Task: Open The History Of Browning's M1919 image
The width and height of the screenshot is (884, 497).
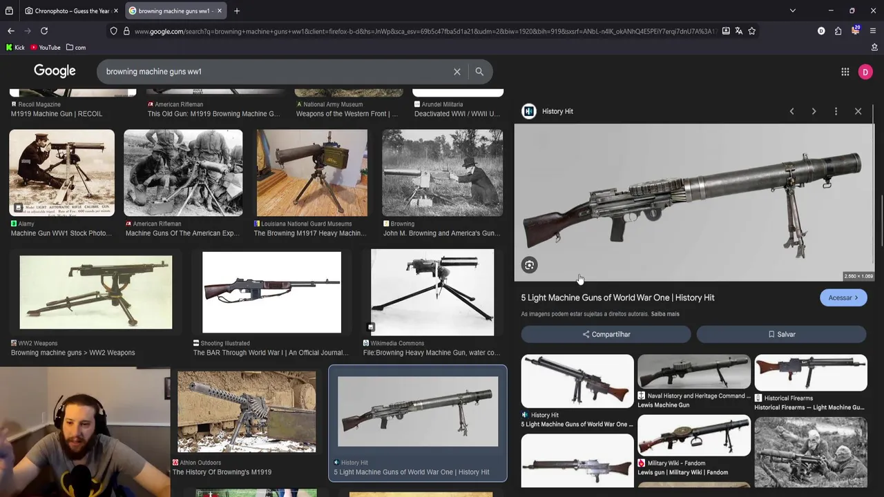Action: tap(247, 412)
